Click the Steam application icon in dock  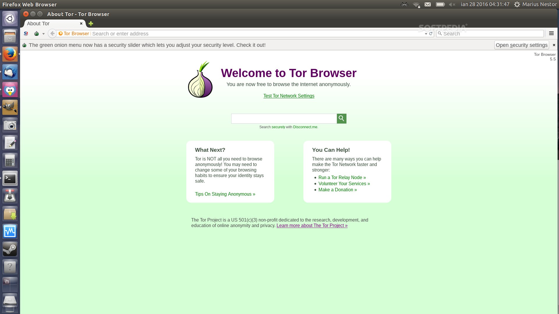coord(10,249)
